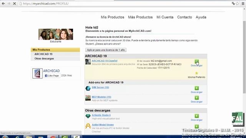Click the Idioma Preferido label
246x138 pixels.
[196, 77]
